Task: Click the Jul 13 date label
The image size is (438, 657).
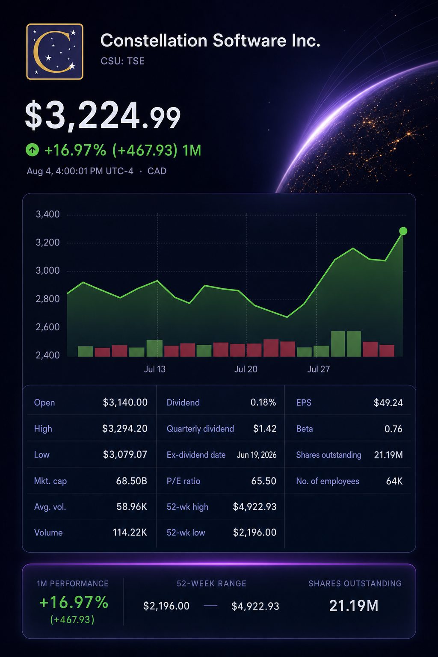Action: coord(155,369)
